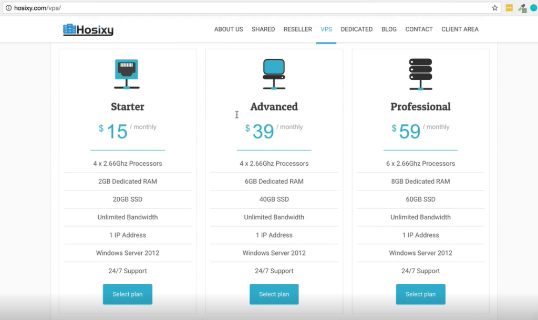Click the Hosixy logo
Viewport: 538px width, 320px height.
88,30
